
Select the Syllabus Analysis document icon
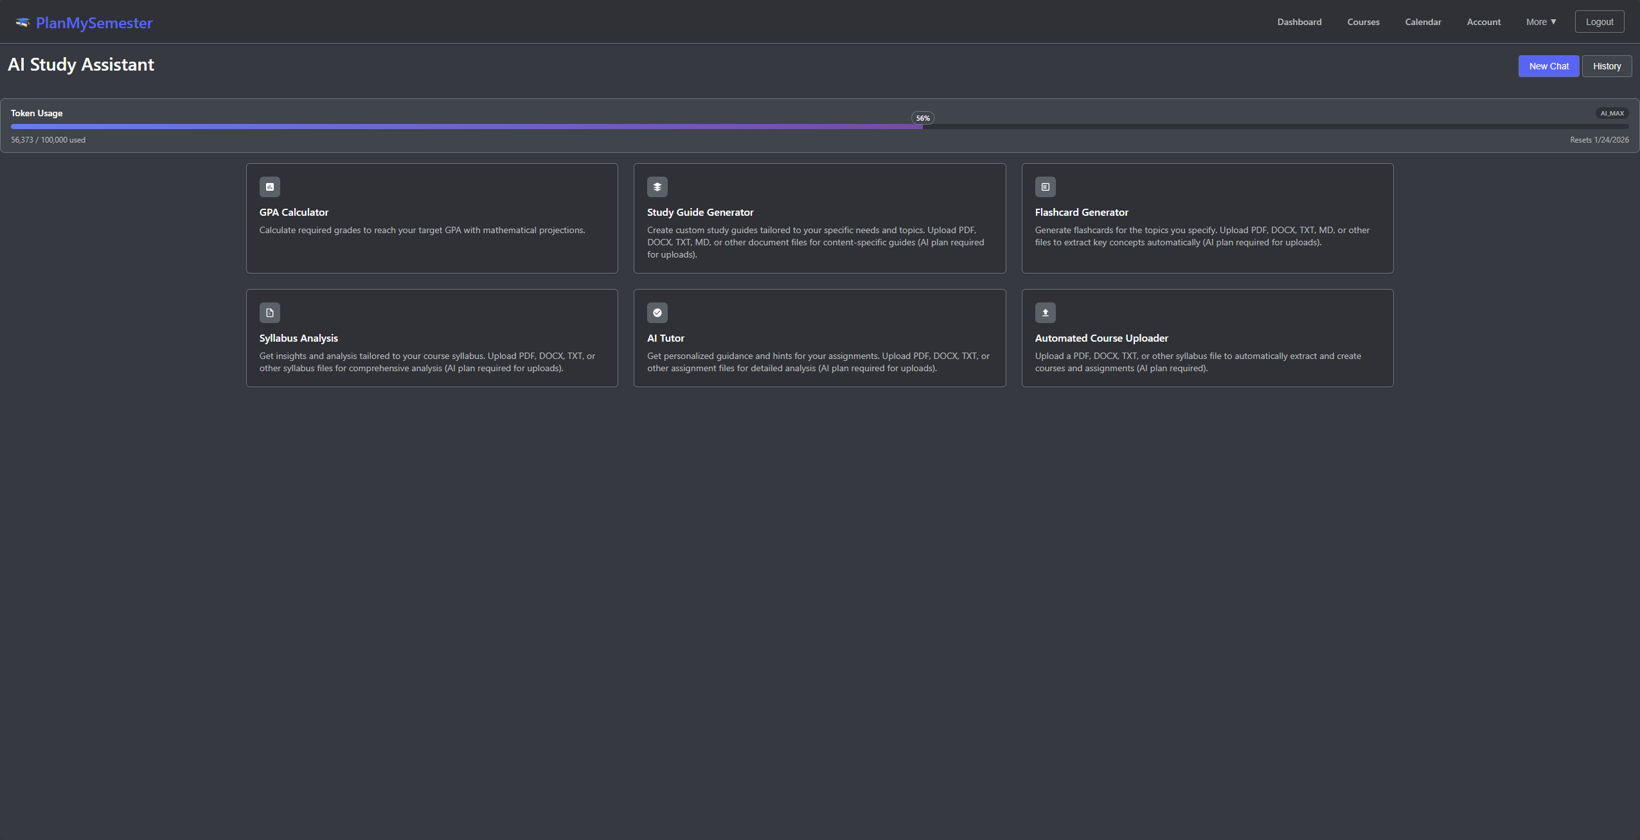click(269, 313)
